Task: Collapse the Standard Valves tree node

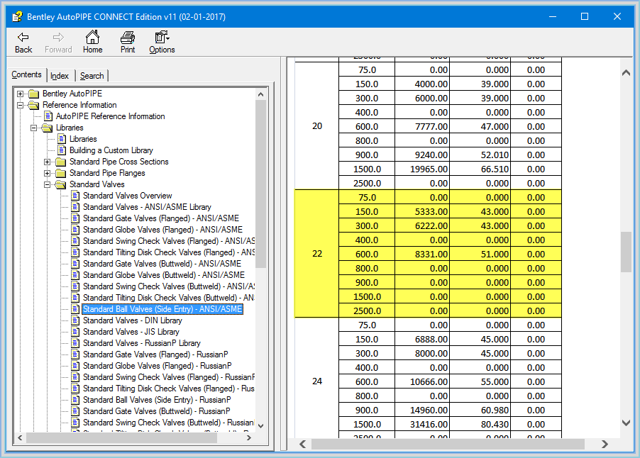Action: tap(48, 184)
